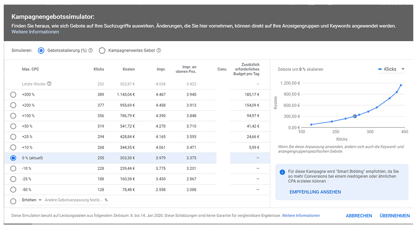
Task: Click the budget value 5,99 €
Action: 254,147
